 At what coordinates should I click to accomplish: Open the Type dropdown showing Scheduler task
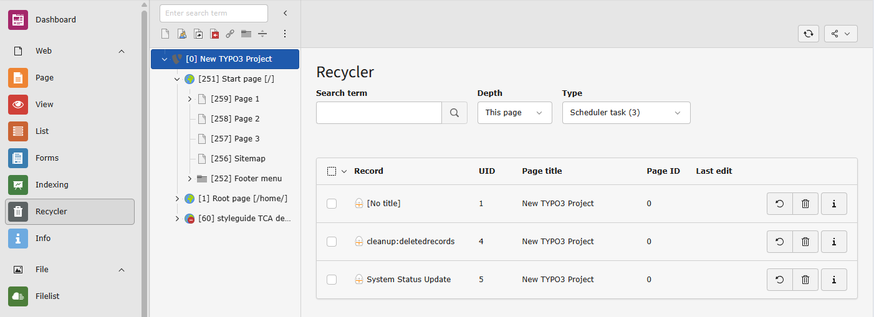626,113
